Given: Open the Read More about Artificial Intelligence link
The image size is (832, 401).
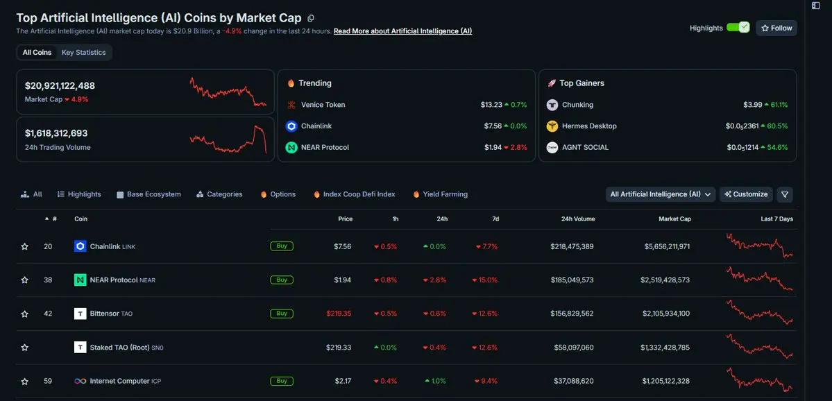Looking at the screenshot, I should [402, 31].
